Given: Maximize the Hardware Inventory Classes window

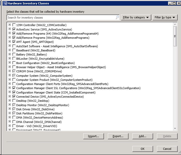Looking at the screenshot, I should click(174, 3).
